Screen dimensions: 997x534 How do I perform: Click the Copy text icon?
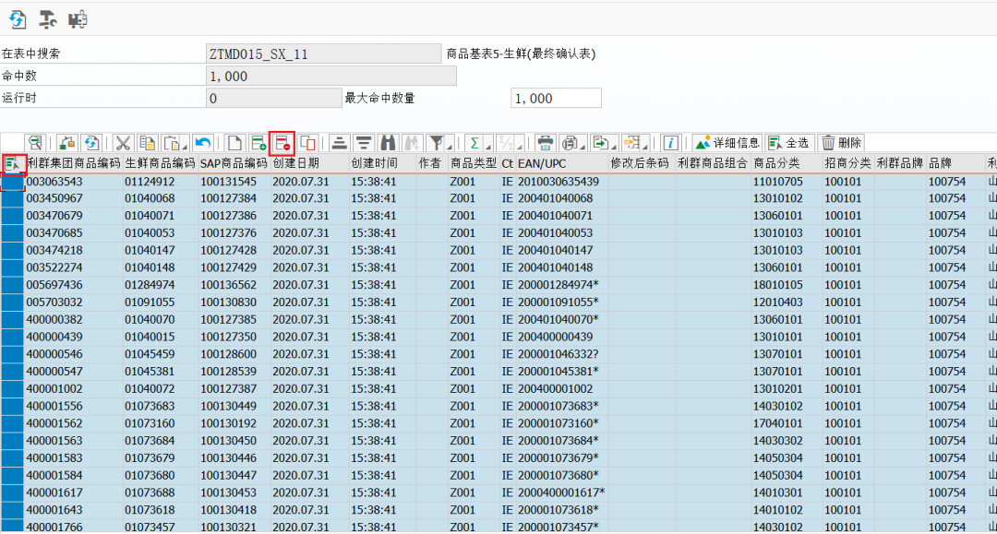tap(147, 143)
